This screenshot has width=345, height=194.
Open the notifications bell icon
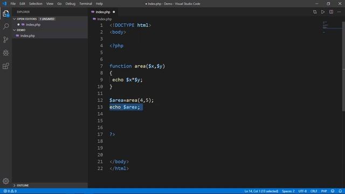[340, 191]
